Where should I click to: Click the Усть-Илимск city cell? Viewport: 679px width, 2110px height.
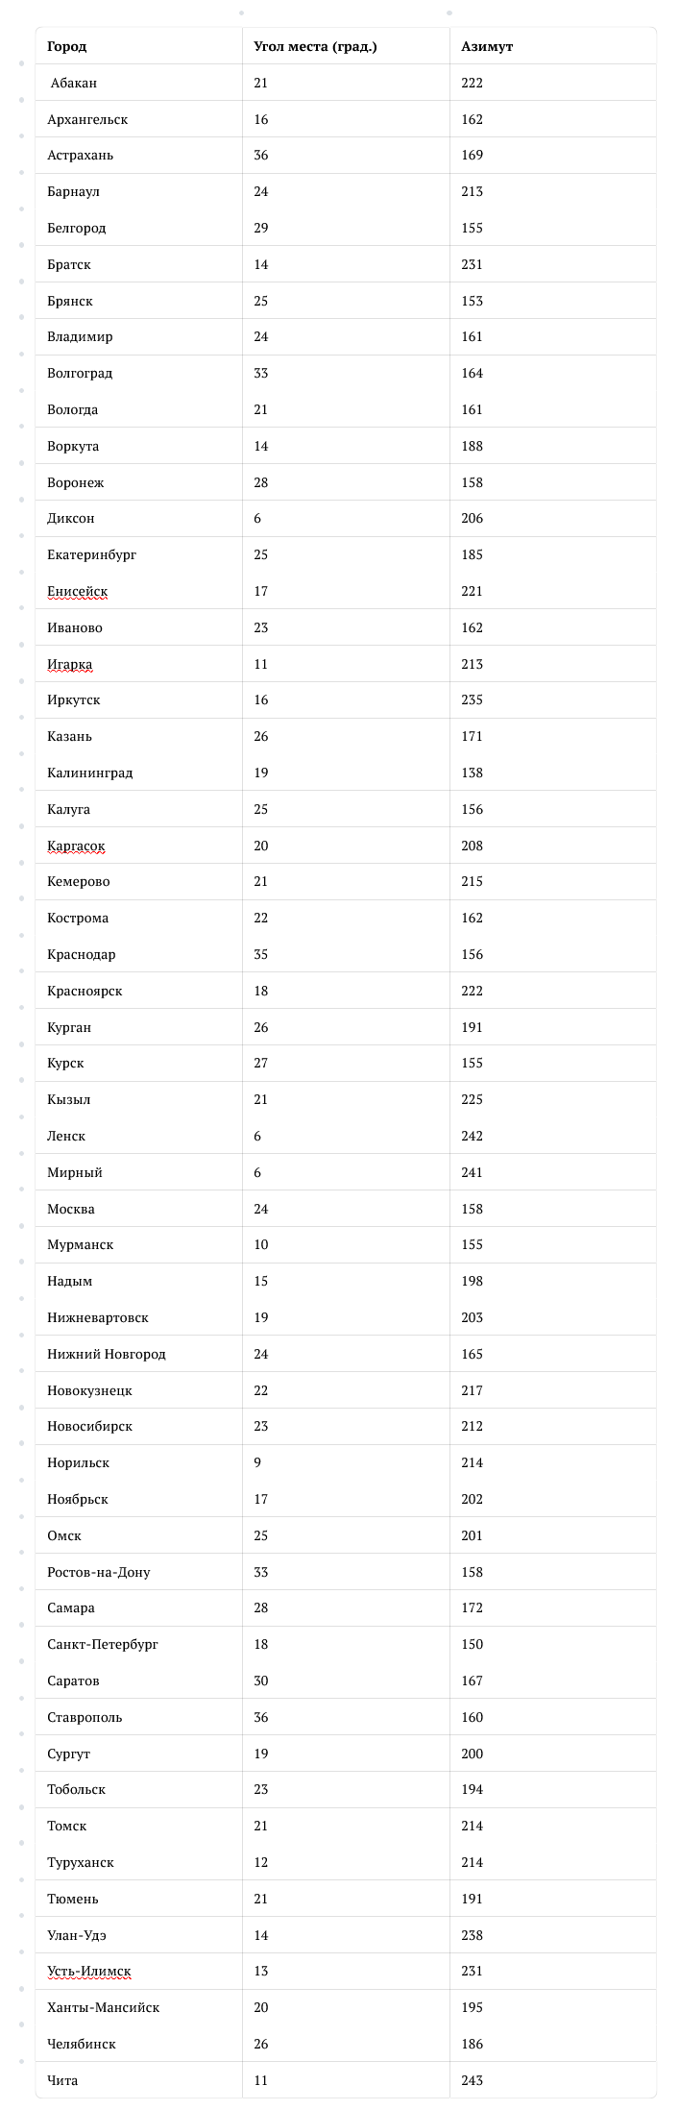pos(88,1971)
